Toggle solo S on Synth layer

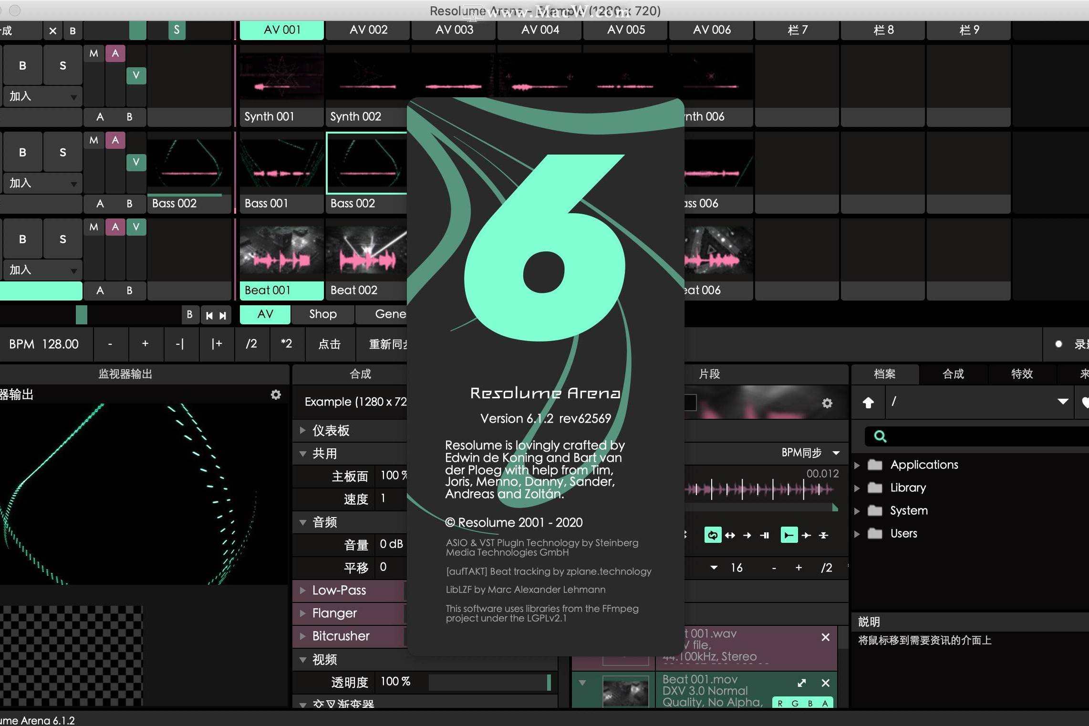click(62, 65)
